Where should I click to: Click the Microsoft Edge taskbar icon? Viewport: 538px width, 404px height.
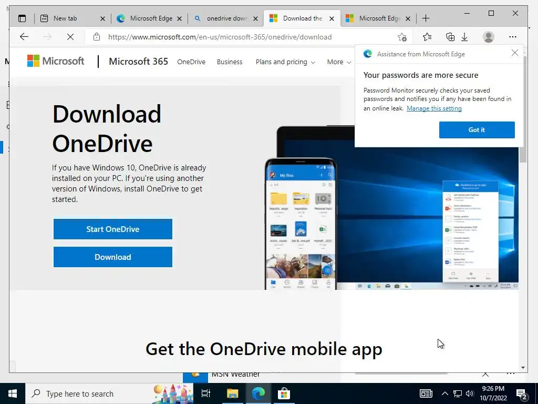258,393
